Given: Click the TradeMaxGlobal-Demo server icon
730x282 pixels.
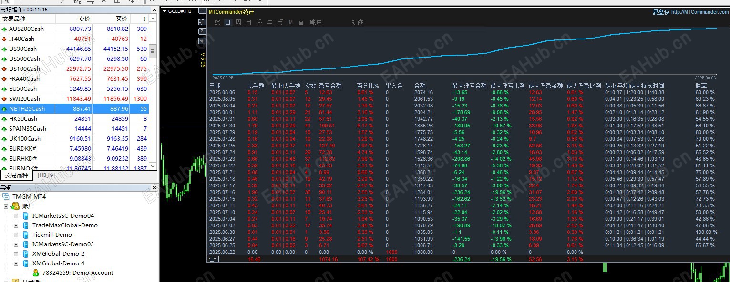Looking at the screenshot, I should click(x=26, y=225).
